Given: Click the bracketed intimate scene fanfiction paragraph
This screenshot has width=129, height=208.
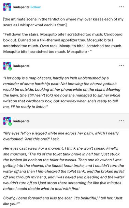Looking at the screenshot, I should 63,22.
